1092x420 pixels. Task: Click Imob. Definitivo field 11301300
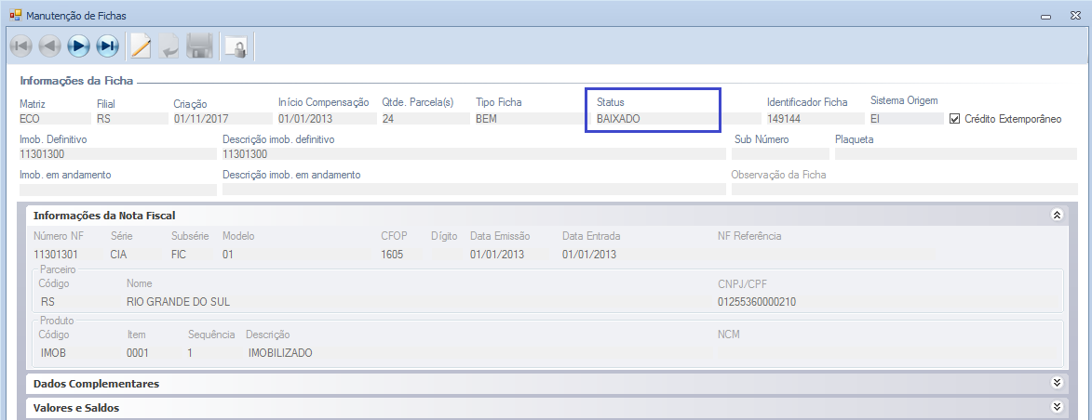click(118, 153)
